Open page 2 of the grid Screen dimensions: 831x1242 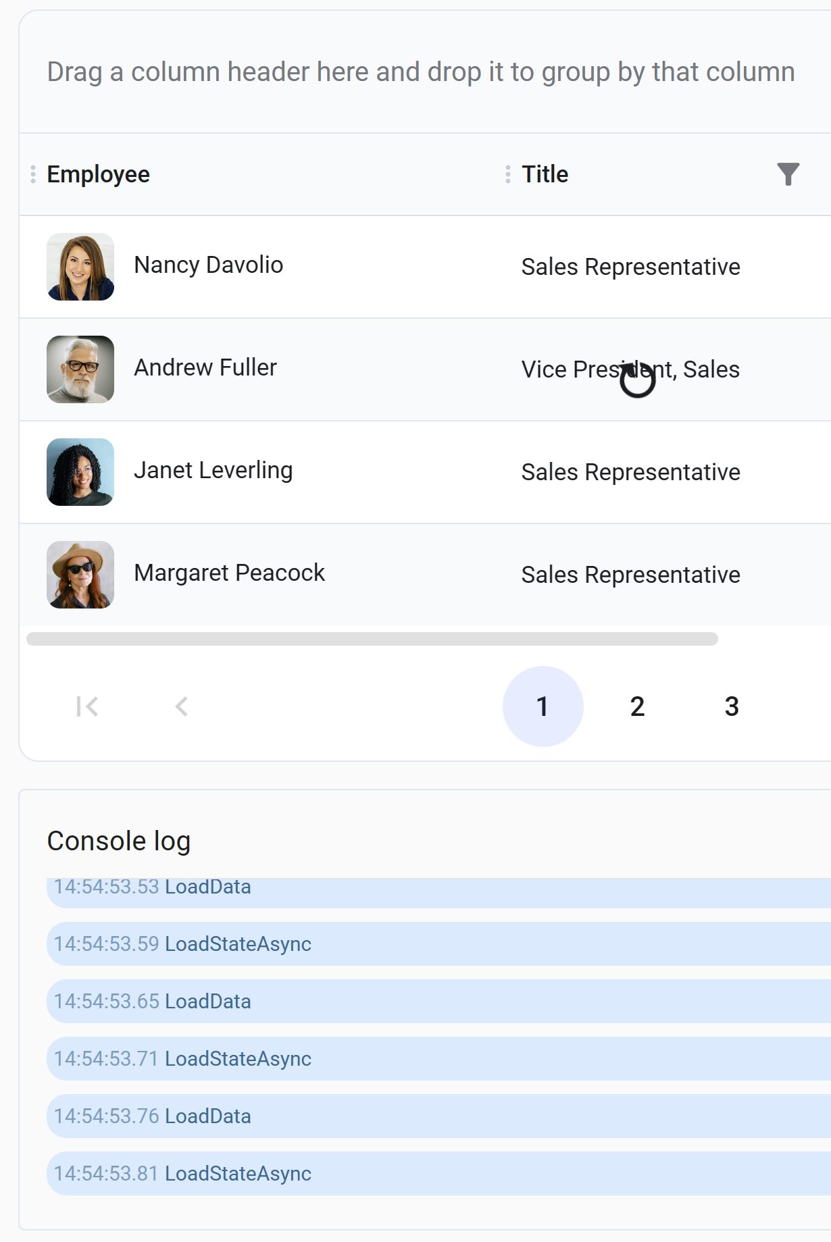tap(636, 706)
